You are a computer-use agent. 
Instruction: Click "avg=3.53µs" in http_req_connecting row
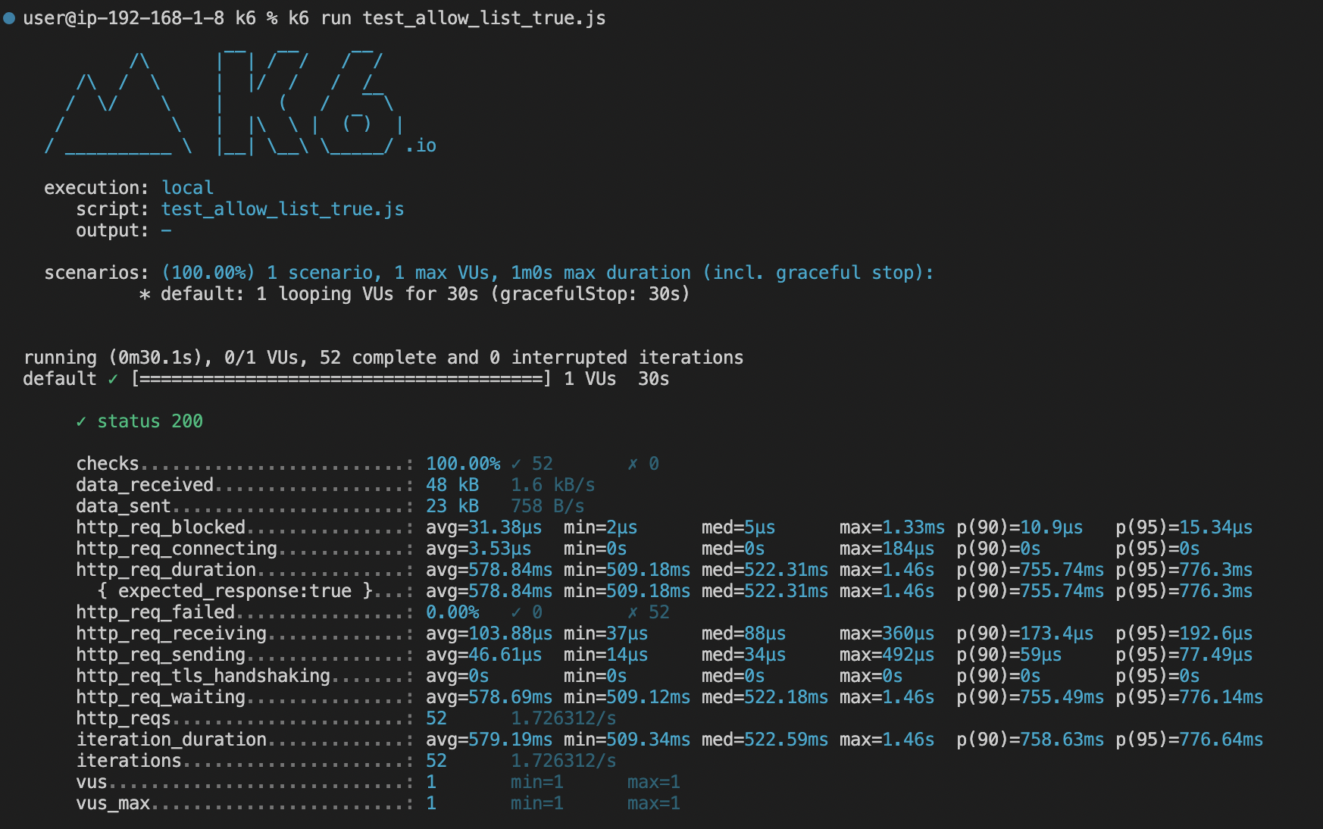[479, 549]
